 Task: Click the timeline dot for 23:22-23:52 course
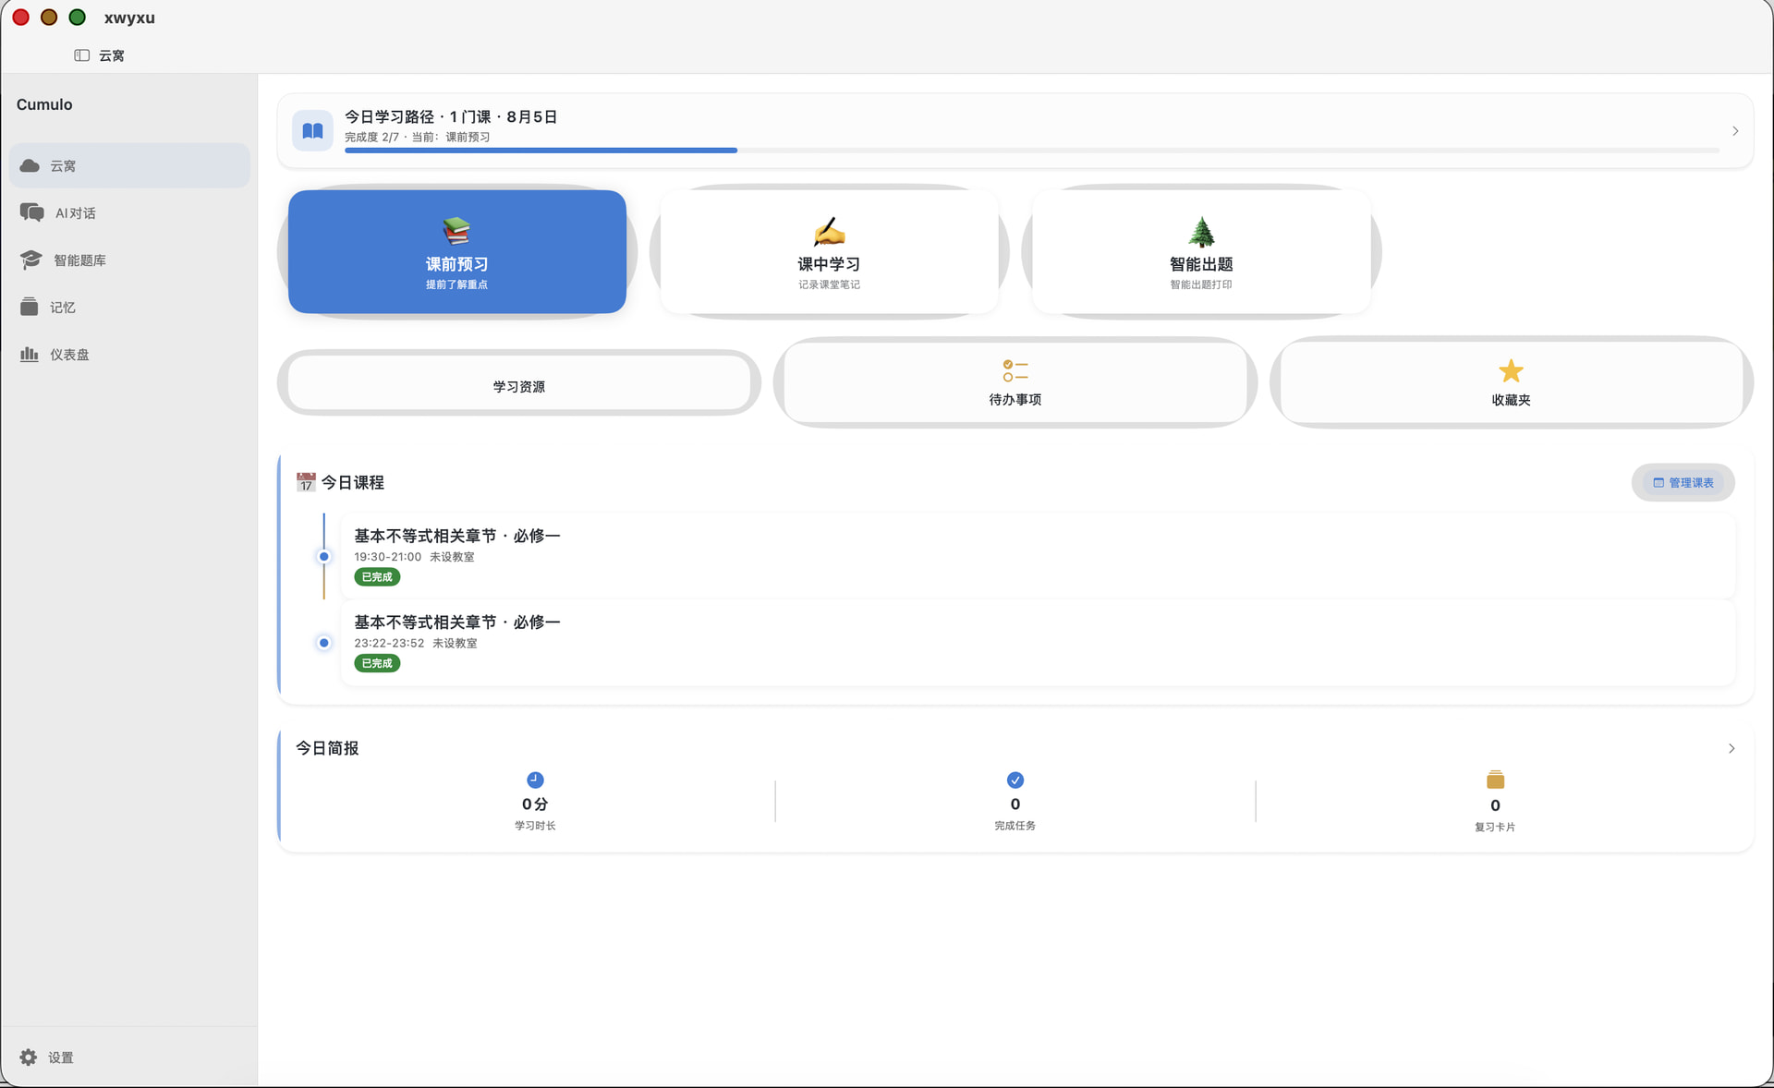(323, 642)
